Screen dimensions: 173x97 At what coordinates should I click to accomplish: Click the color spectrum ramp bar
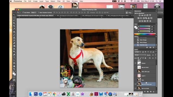[x=145, y=34]
